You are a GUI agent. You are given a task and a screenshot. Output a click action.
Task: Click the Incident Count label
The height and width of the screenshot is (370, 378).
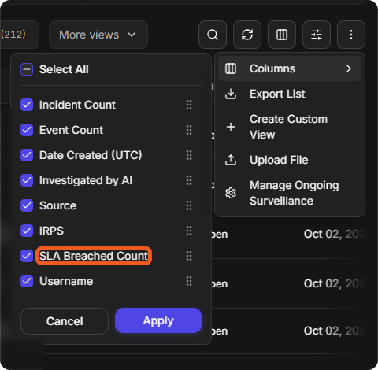pos(77,105)
